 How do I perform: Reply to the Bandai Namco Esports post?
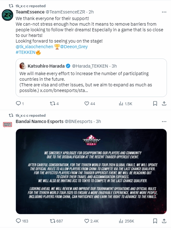click(22, 221)
